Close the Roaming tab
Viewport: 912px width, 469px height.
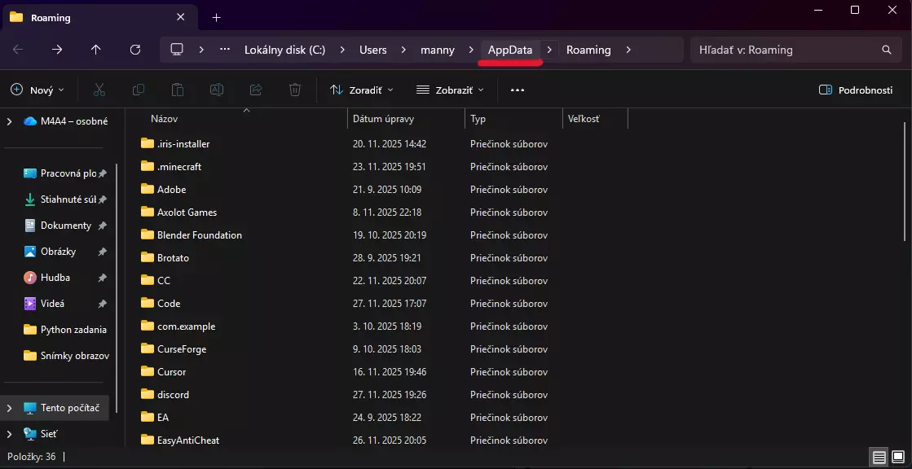[180, 17]
